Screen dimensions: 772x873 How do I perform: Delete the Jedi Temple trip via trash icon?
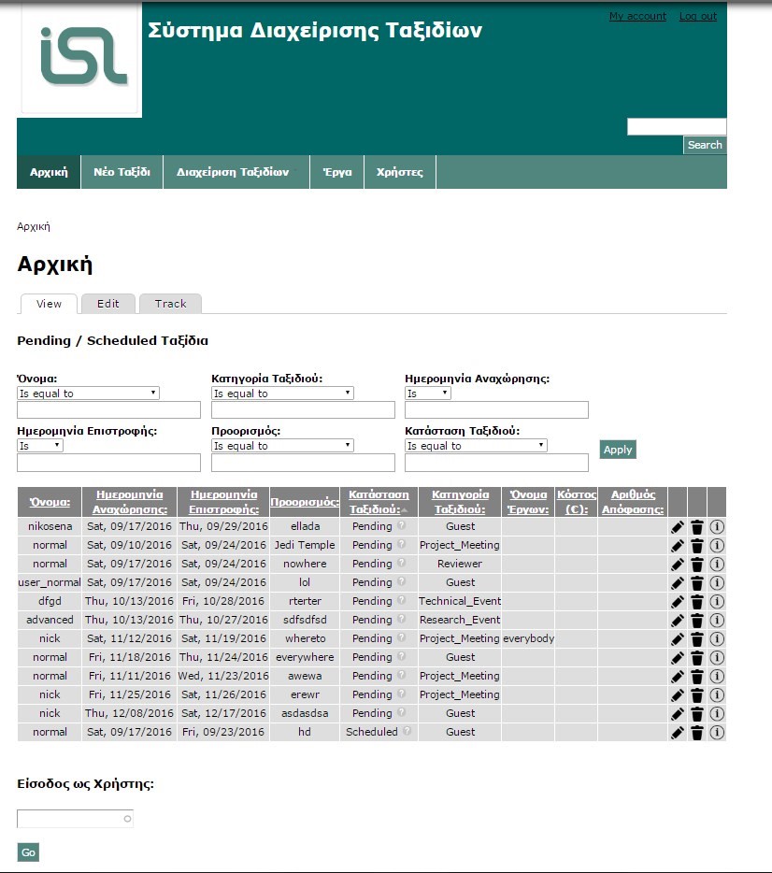697,546
